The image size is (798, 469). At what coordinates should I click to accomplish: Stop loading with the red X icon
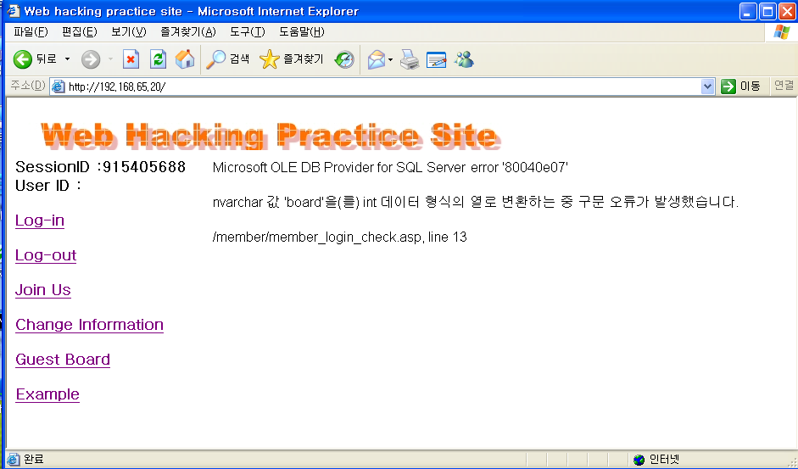[131, 59]
